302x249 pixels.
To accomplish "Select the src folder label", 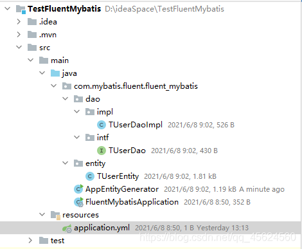I will 44,48.
